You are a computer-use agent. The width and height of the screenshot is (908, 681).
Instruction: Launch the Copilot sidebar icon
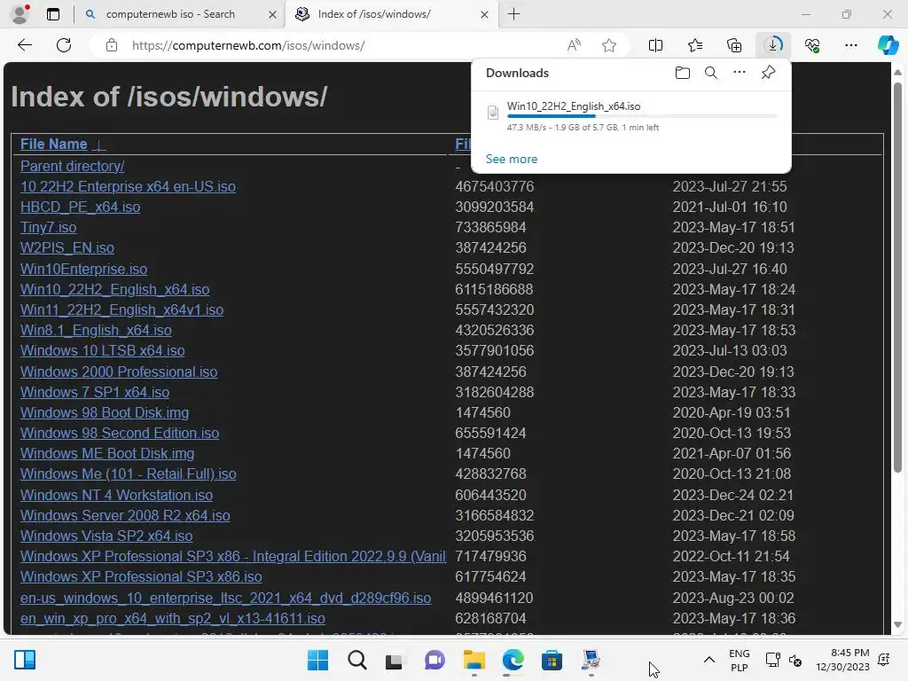coord(888,45)
